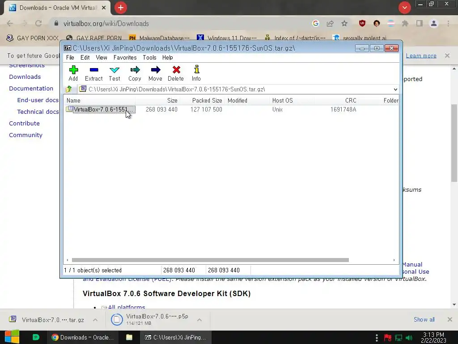Open the green app icon on taskbar
Screen dimensions: 458x344
coord(36,337)
